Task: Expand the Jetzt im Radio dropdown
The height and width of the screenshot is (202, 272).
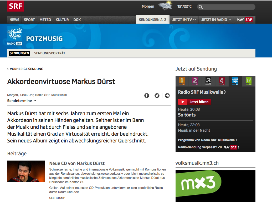Action: tap(216, 20)
